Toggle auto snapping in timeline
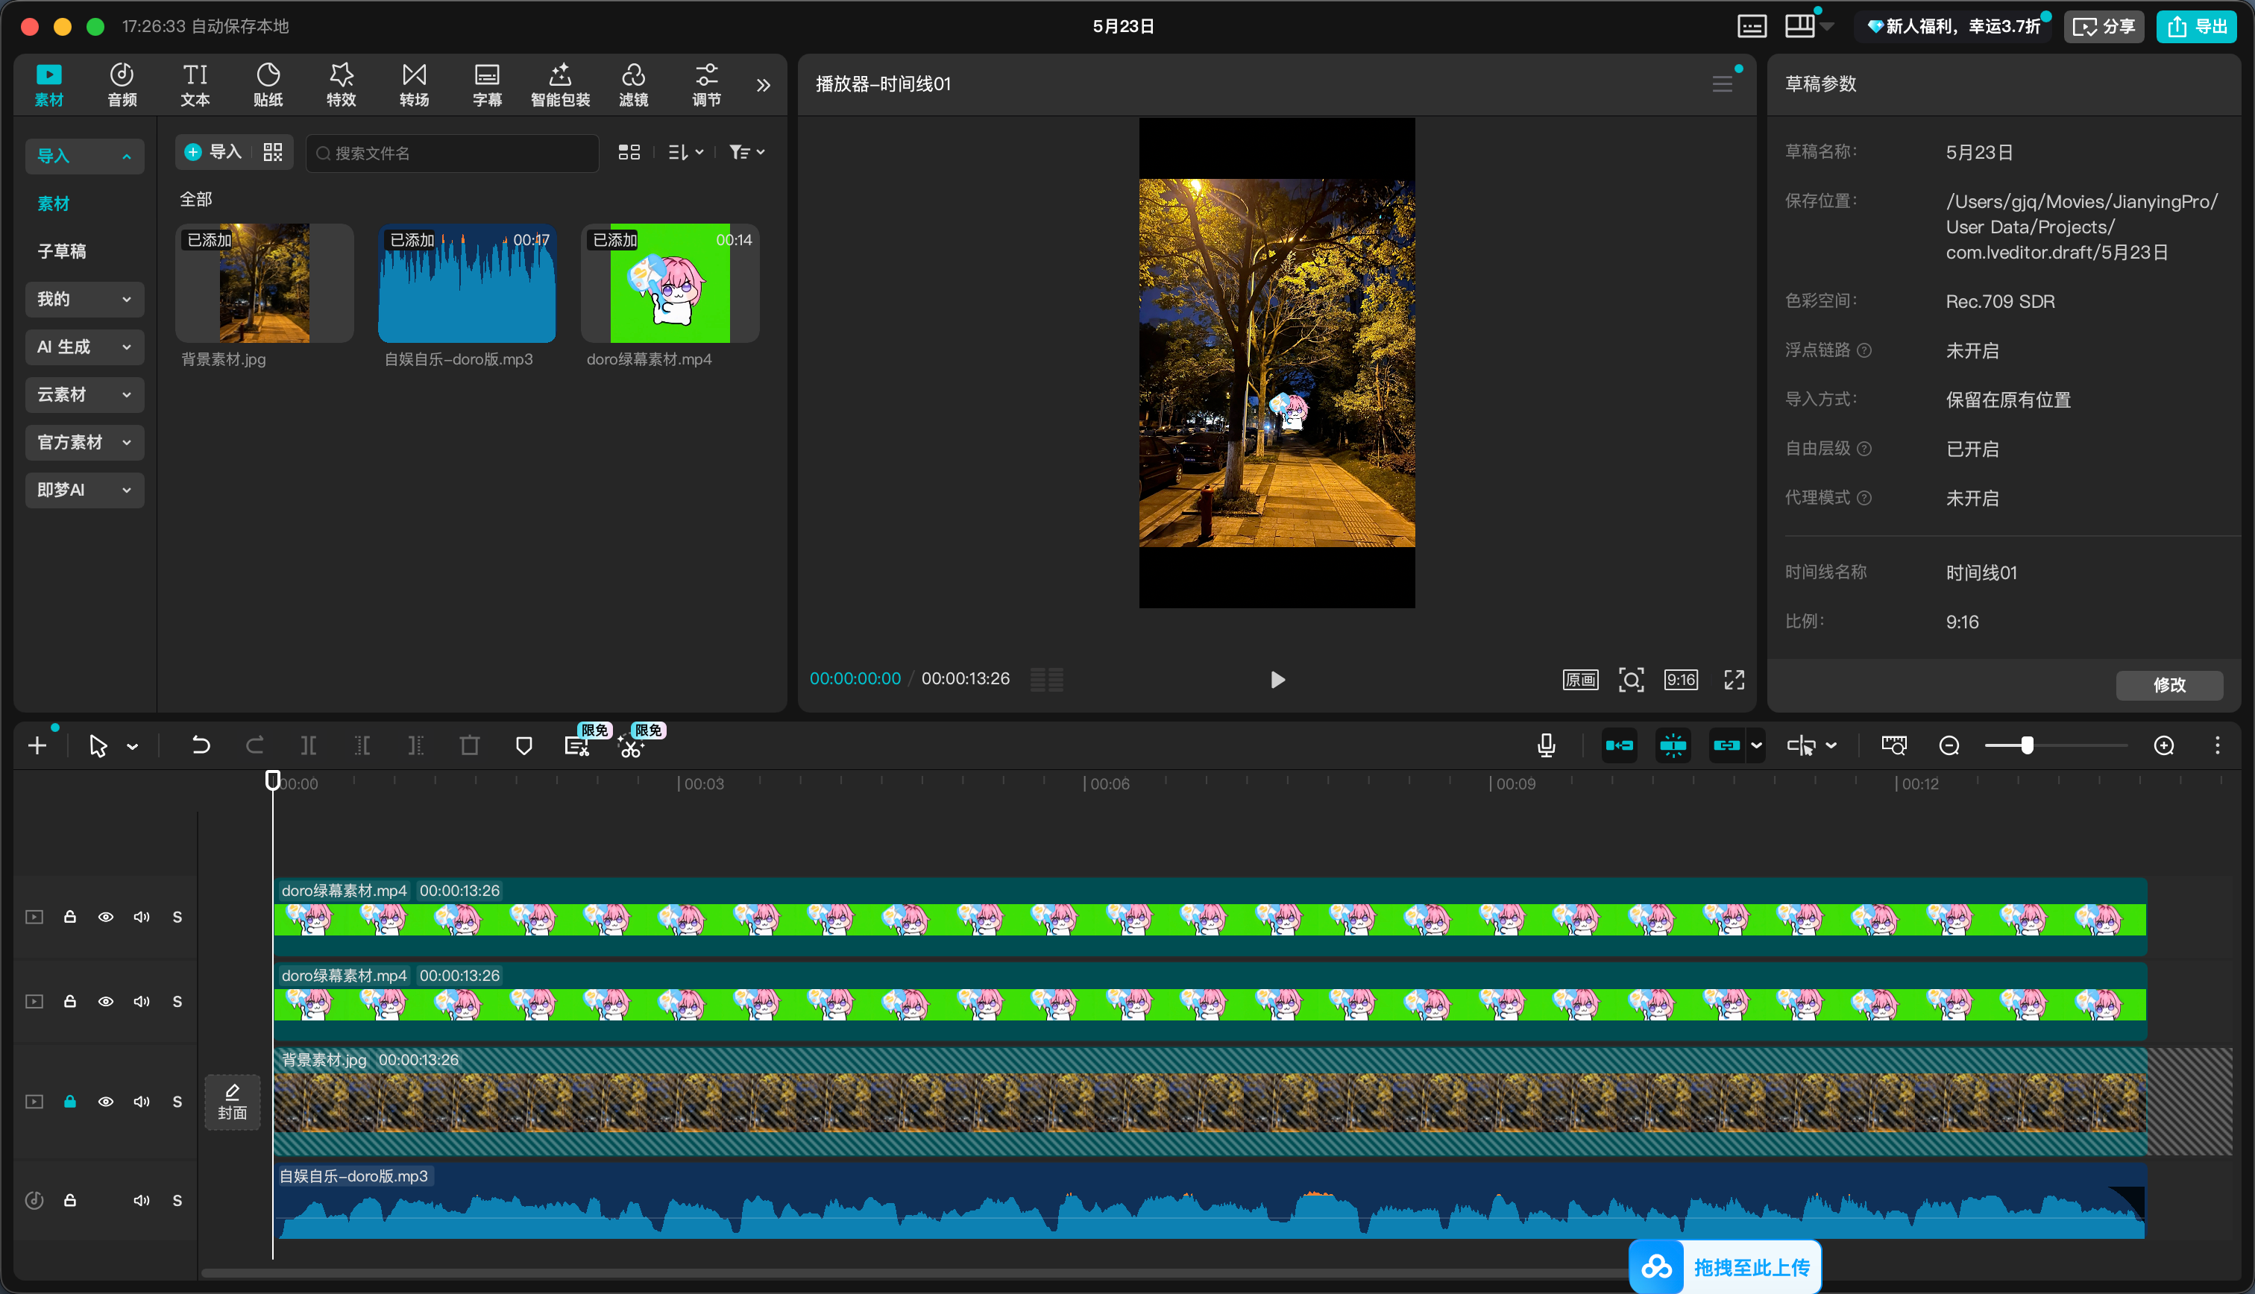This screenshot has height=1294, width=2255. tap(1673, 745)
